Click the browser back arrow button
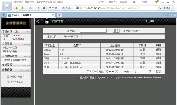This screenshot has width=177, height=105. [17, 8]
